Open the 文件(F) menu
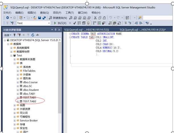This screenshot has height=133, width=174. point(7,13)
